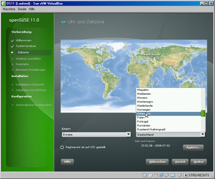The image size is (215, 179).
Task: Open the Hilfe menu in VirtualBox
Action: click(x=31, y=9)
